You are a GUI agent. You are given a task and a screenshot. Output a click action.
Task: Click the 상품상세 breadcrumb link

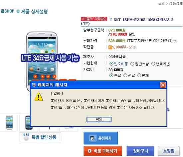pyautogui.click(x=176, y=4)
